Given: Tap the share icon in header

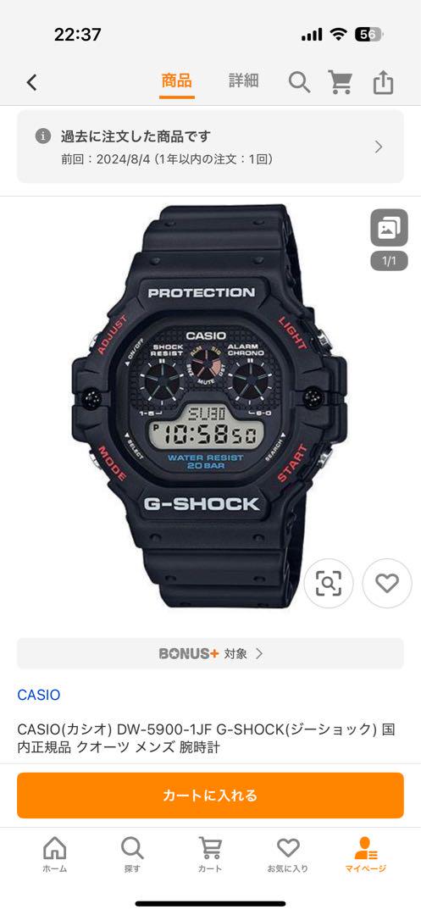Looking at the screenshot, I should click(383, 82).
